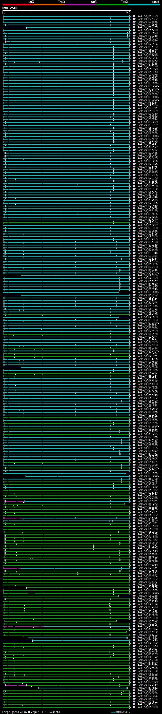Screen dimensions: 162x714
Task: Click the UniRef100_B2XYE5 label
Action: point(145,27)
